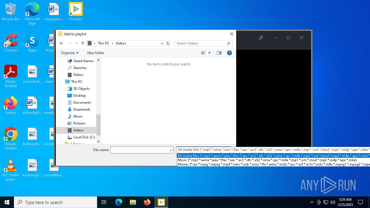Expand the File name history dropdown
Screen dimensions: 370x208
point(171,150)
